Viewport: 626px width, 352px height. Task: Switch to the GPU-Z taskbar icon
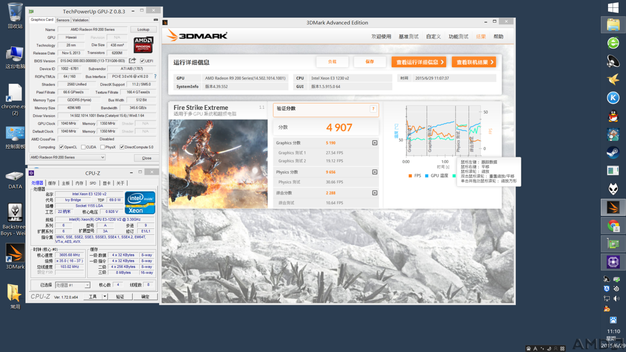pos(613,244)
